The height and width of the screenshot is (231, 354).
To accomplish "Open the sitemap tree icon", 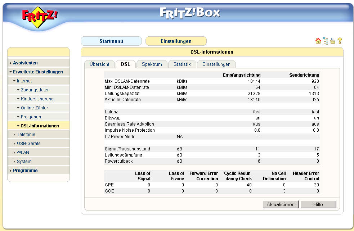I will 325,41.
